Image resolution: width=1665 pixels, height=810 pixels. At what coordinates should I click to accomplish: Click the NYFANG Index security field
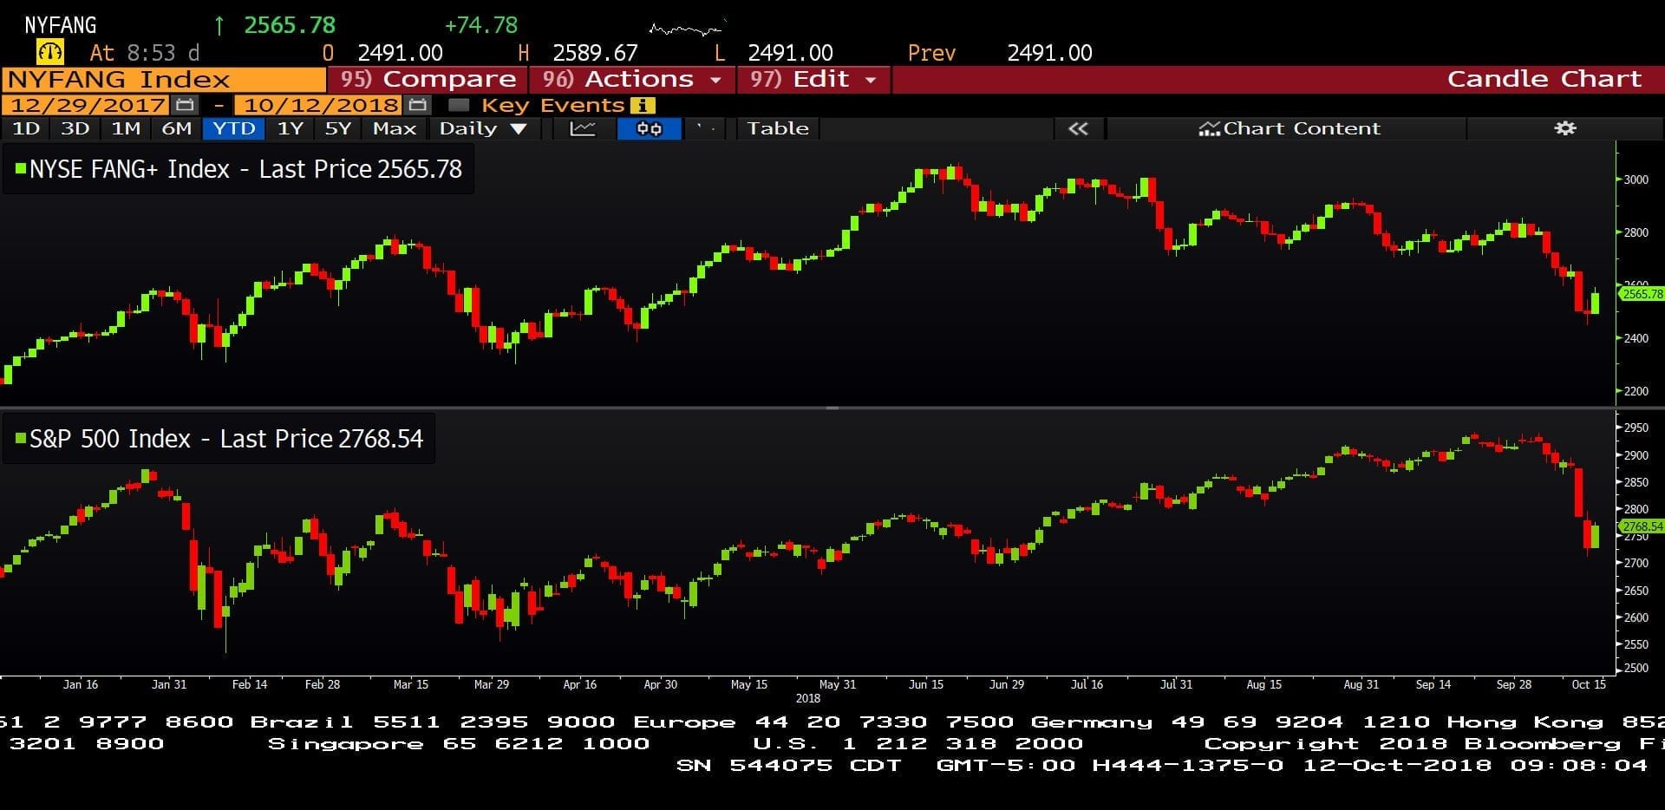[x=164, y=80]
